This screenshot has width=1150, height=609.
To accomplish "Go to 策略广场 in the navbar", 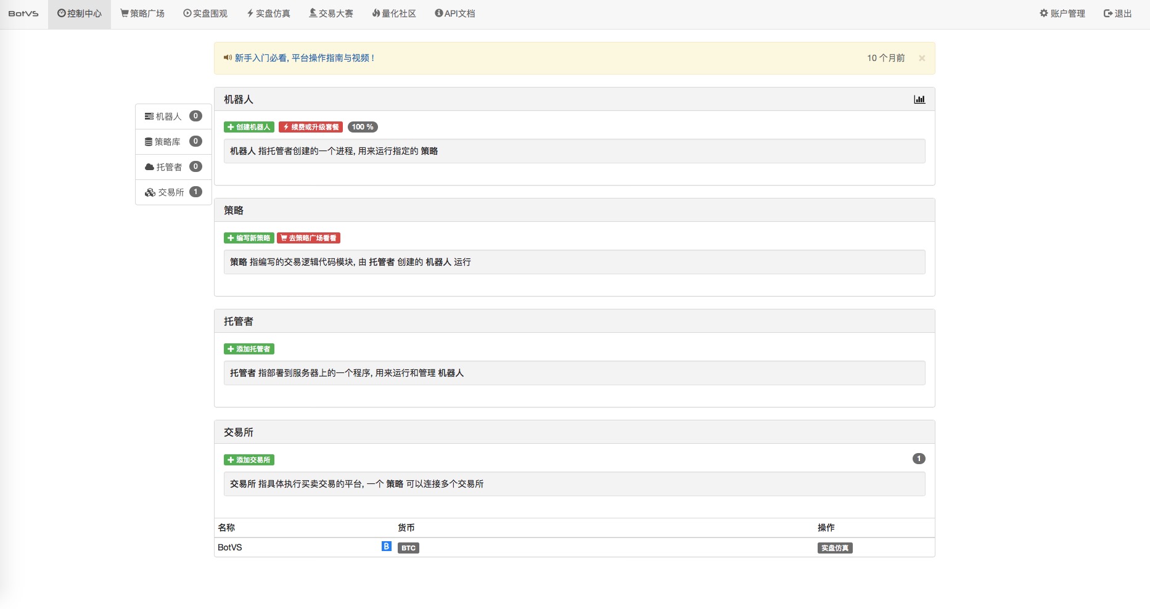I will 142,14.
